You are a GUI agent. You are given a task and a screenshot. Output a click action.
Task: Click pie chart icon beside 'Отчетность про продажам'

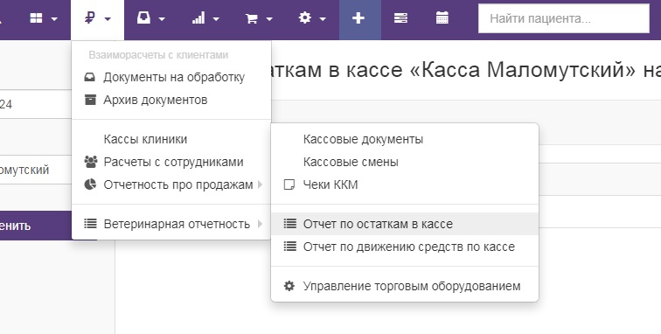tap(90, 184)
